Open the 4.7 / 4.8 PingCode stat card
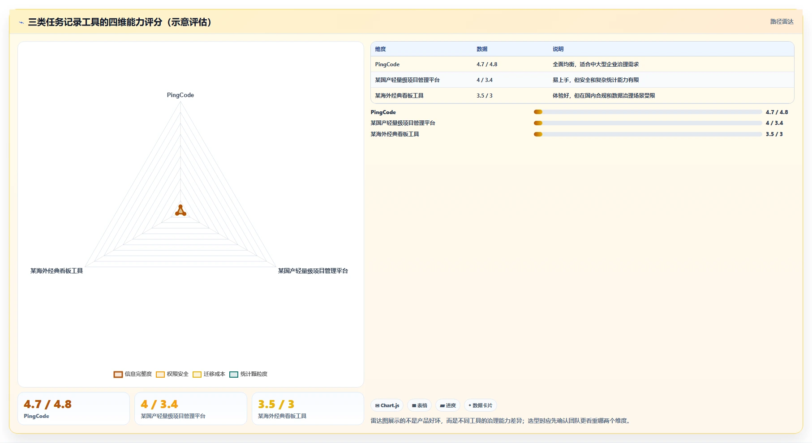Image resolution: width=812 pixels, height=443 pixels. pos(73,409)
